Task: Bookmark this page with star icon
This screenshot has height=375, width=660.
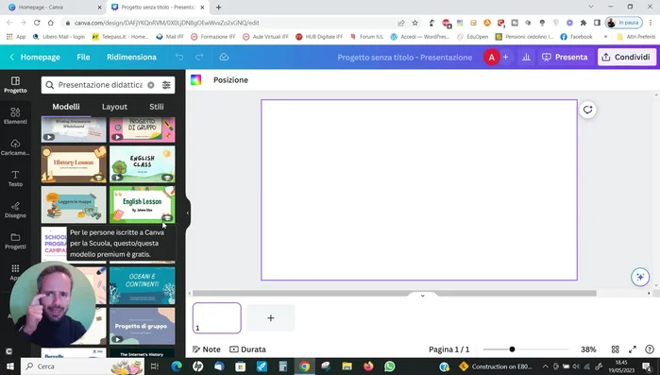Action: (415, 23)
